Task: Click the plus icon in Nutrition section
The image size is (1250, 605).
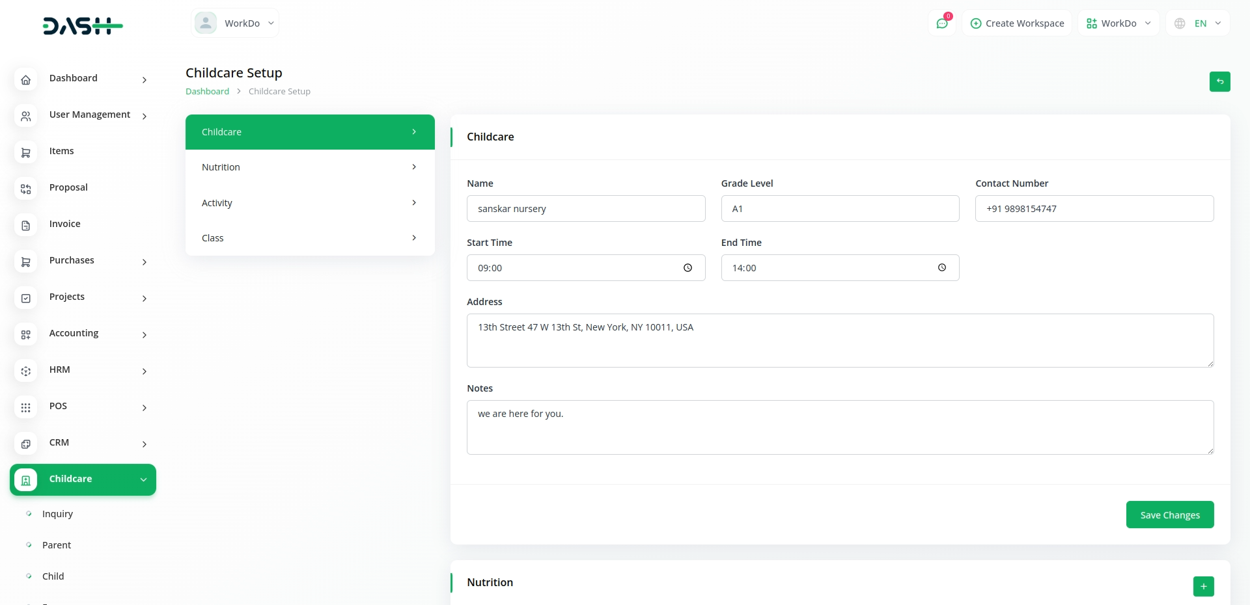Action: 1203,586
